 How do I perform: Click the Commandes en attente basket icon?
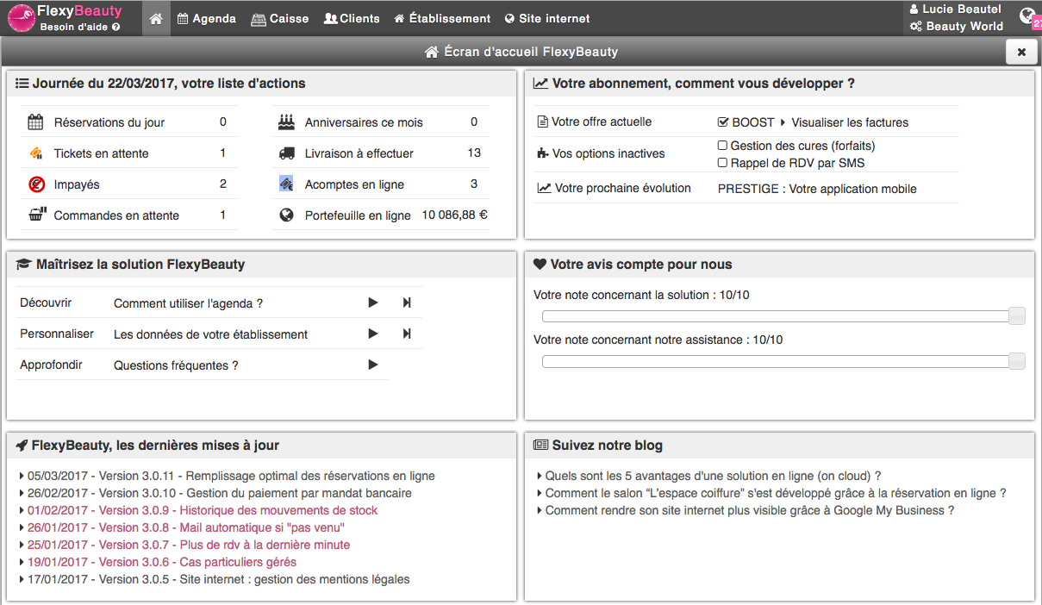36,215
